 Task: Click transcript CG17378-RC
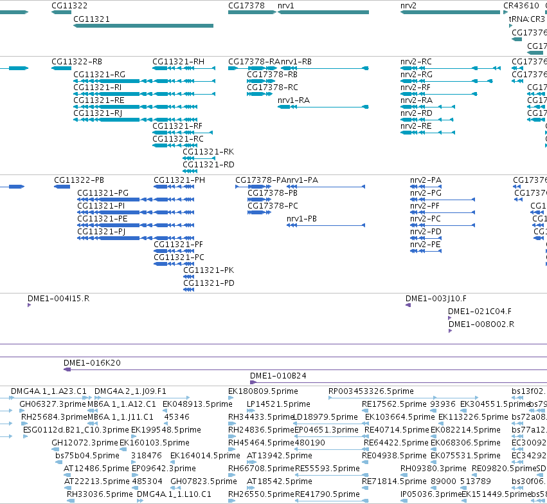tap(260, 94)
